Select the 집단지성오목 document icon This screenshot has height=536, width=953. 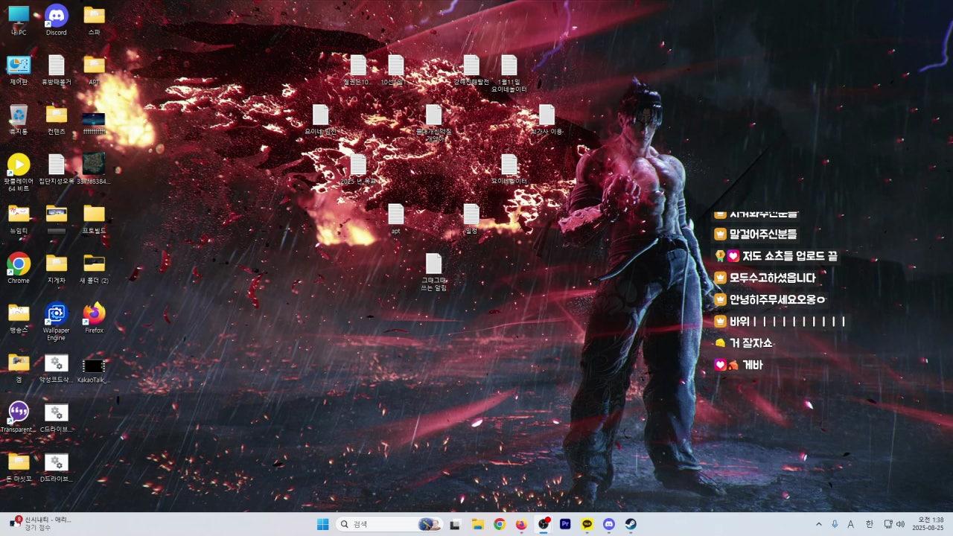[57, 169]
